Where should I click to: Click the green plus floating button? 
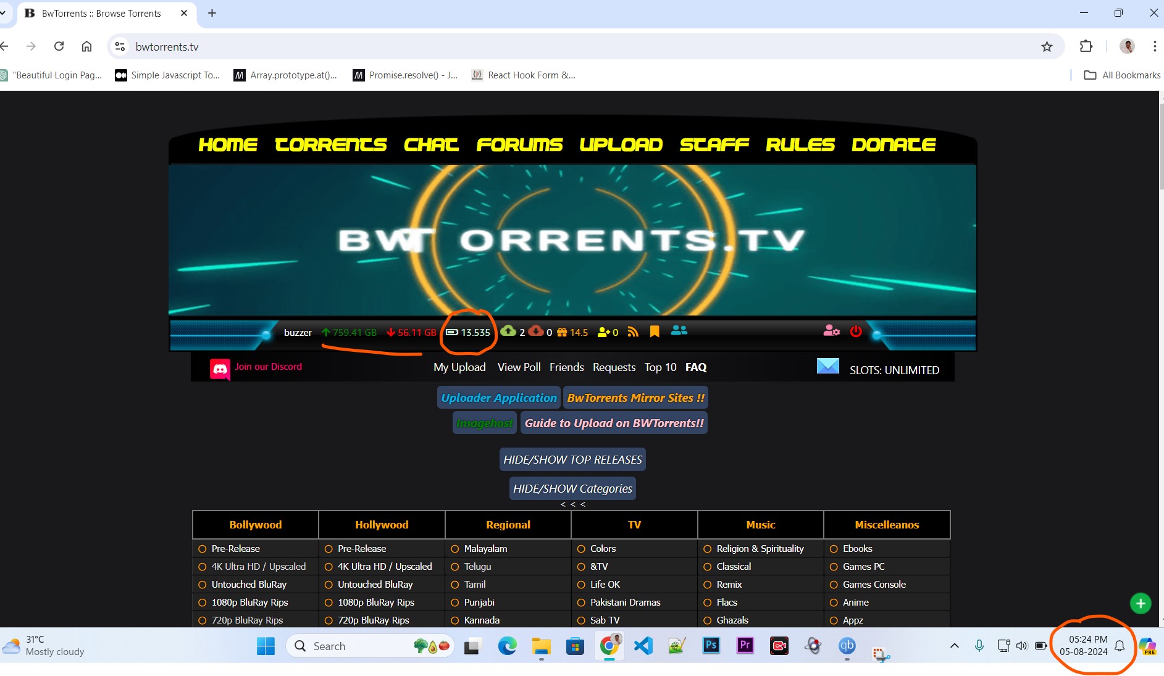1141,604
